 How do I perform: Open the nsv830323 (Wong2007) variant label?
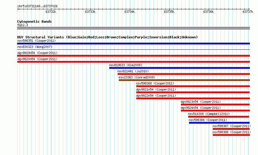35,47
